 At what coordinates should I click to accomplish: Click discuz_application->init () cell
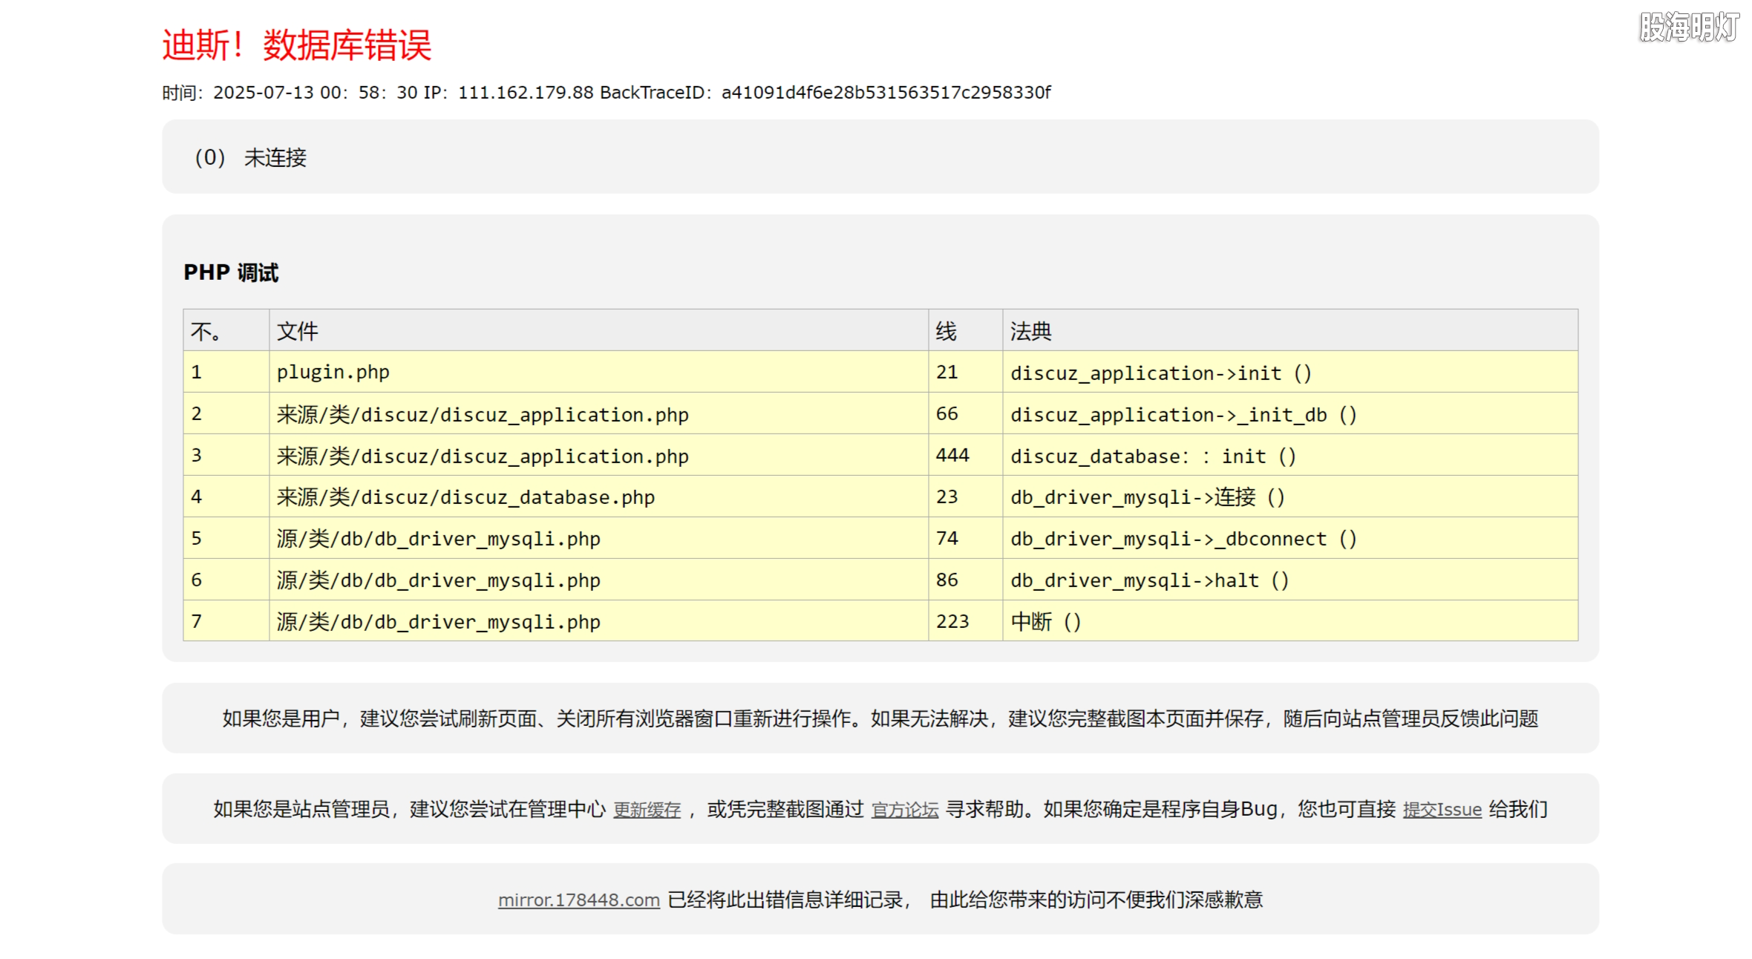tap(1290, 372)
